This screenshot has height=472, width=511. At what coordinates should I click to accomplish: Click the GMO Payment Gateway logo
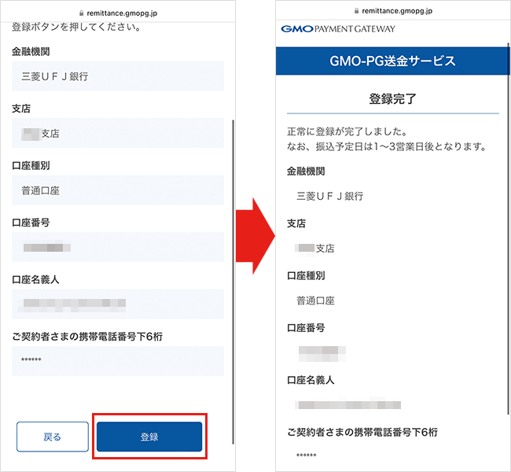point(337,29)
